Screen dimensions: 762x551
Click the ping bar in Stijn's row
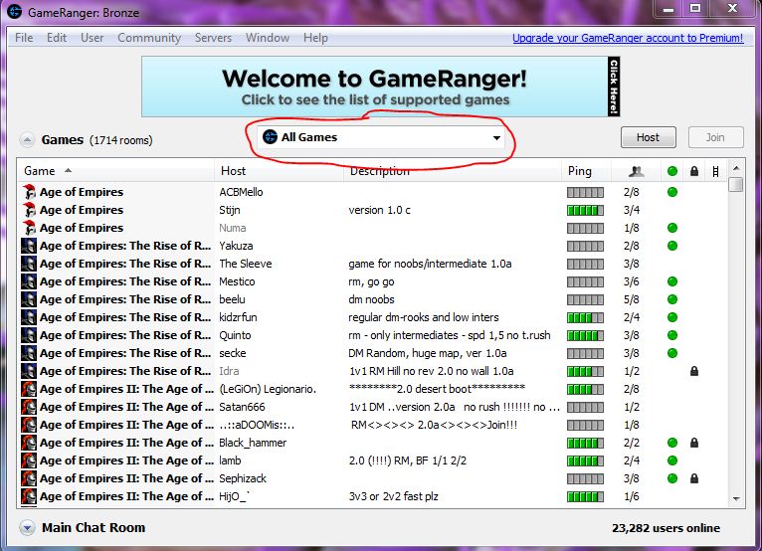pos(585,210)
